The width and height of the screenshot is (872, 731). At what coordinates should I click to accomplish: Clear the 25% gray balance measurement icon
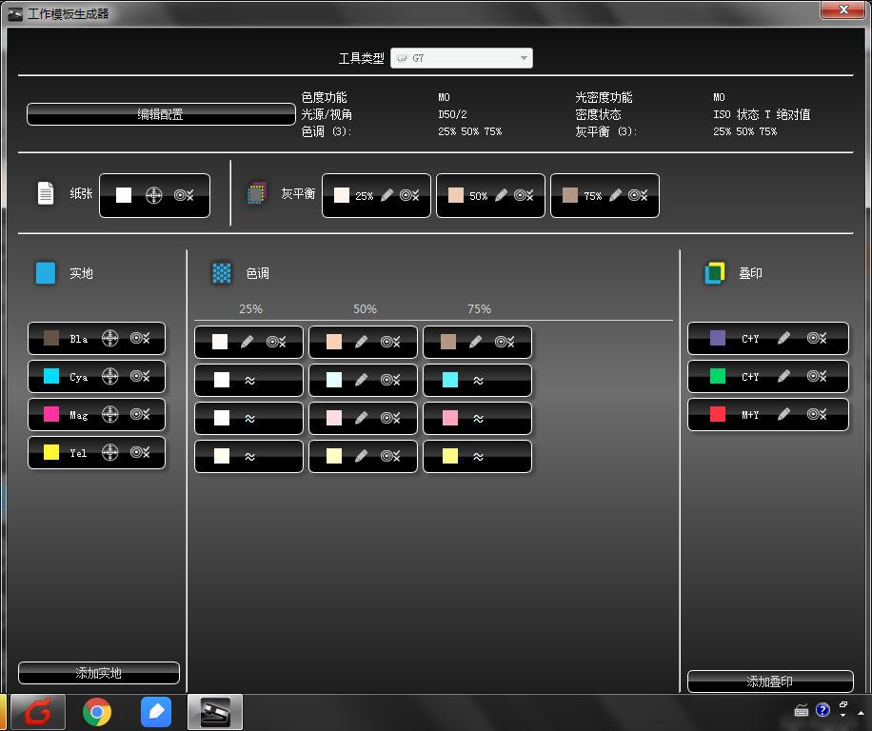409,195
